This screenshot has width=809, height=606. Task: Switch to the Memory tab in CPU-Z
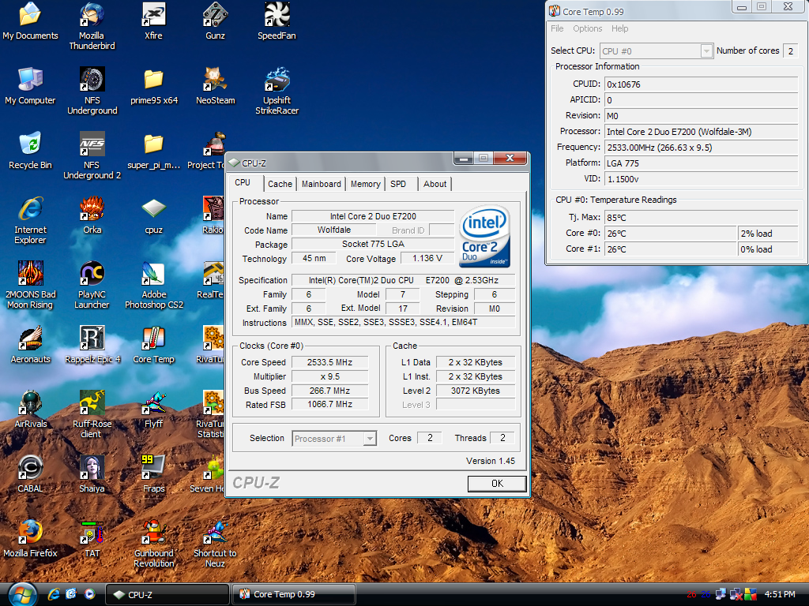click(365, 184)
